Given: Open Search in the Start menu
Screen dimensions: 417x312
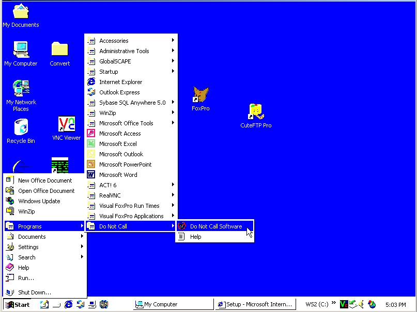Looking at the screenshot, I should [44, 257].
